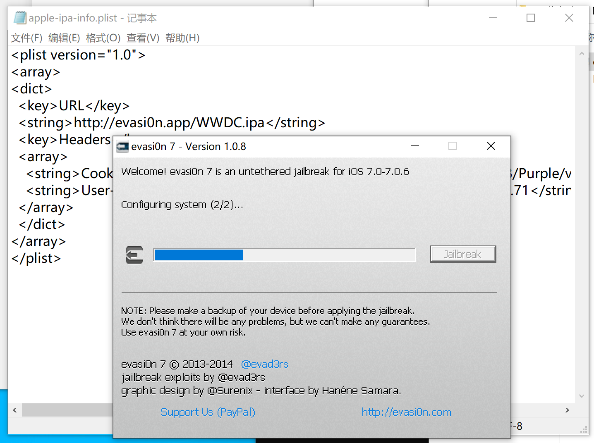Viewport: 594px width, 443px height.
Task: Visit the http://evasi0n.com link
Action: click(406, 412)
